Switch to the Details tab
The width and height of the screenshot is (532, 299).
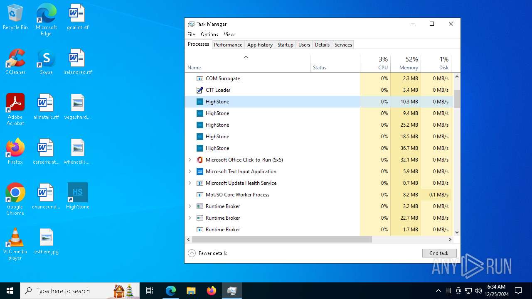click(x=322, y=45)
